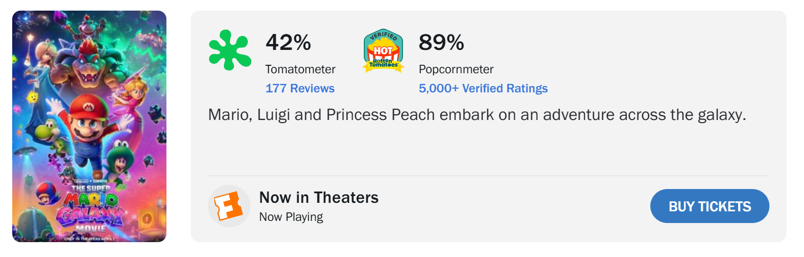
Task: Click the movie synopsis sentence
Action: pyautogui.click(x=477, y=115)
